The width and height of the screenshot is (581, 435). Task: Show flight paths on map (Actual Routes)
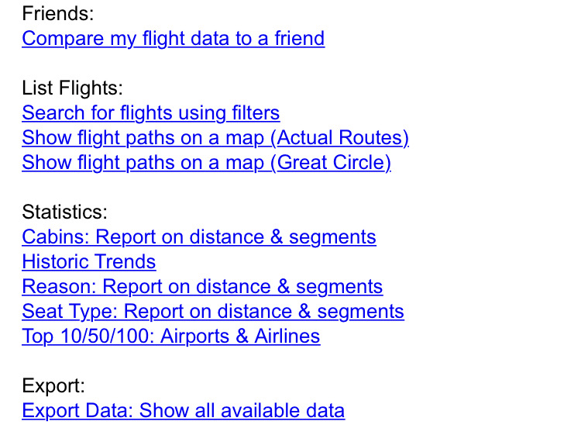coord(215,137)
